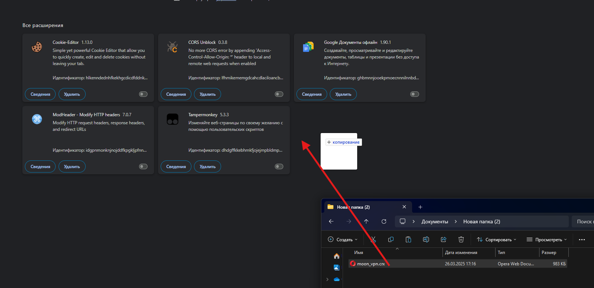
Task: Enable the Cookie-Editor extension toggle
Action: [143, 94]
